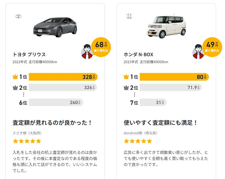Click the Toyota logo icon
This screenshot has width=225, height=179.
[x=18, y=16]
